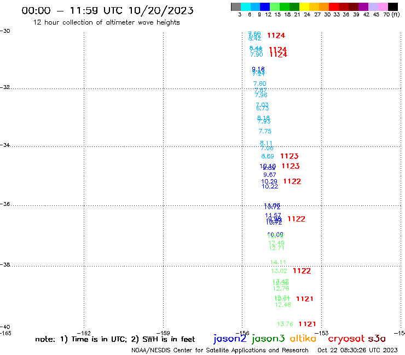
Task: Select the wave height reading 7.96
Action: pyautogui.click(x=261, y=95)
